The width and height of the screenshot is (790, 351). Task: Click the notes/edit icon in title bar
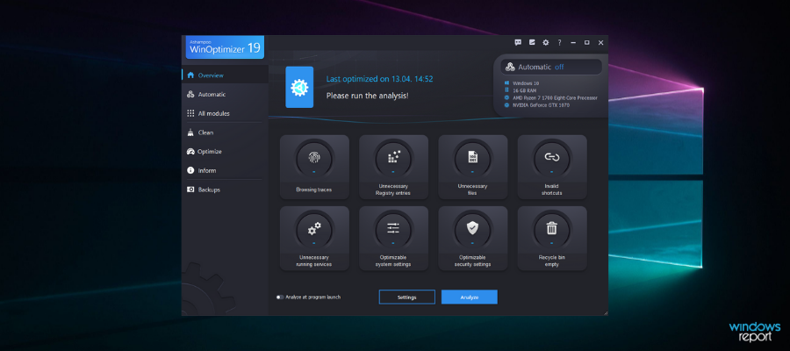(532, 43)
